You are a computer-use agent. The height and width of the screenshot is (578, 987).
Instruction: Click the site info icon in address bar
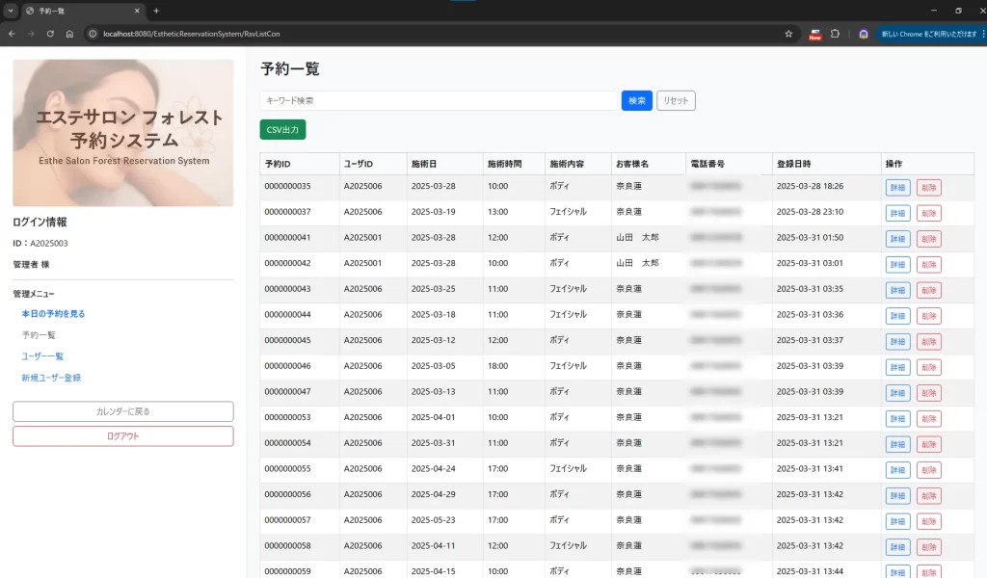(93, 34)
